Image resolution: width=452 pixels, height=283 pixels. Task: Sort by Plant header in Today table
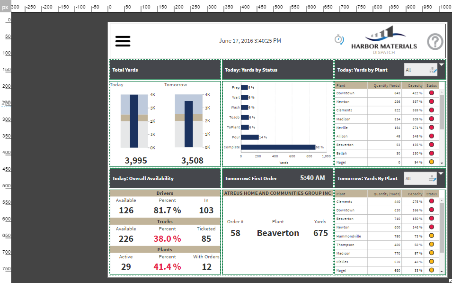(351, 85)
